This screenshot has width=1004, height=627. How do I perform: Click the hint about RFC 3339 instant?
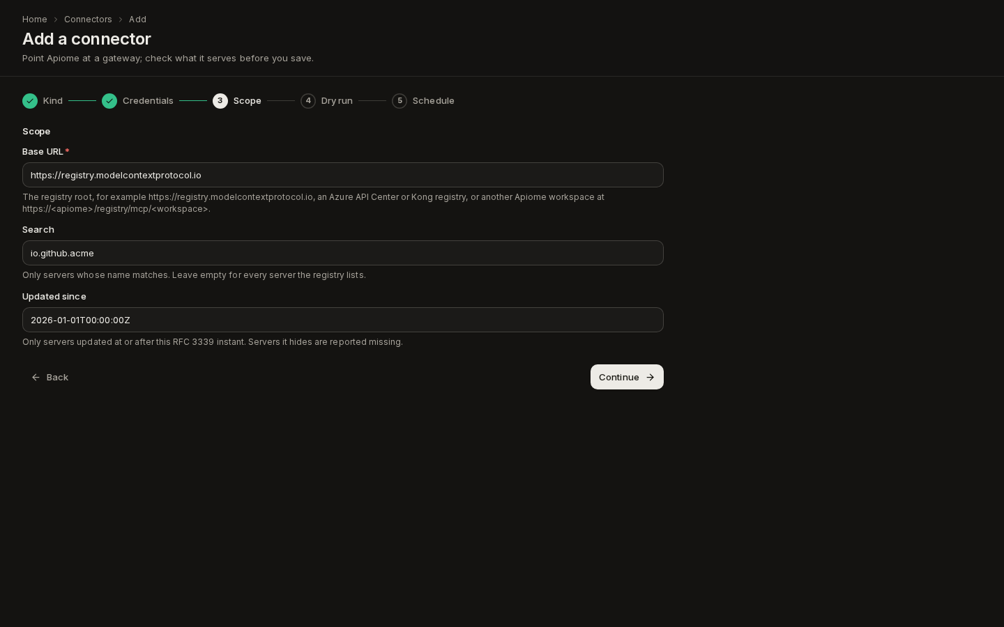[x=213, y=342]
